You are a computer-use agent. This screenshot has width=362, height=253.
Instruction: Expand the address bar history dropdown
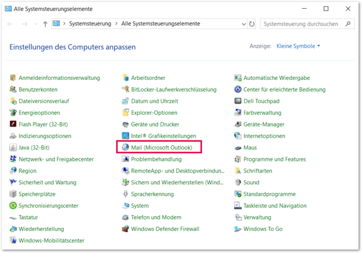(x=244, y=24)
